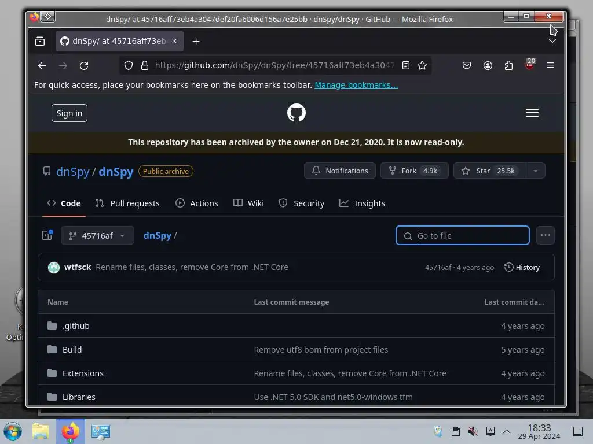593x444 pixels.
Task: Open commit History
Action: click(x=522, y=267)
